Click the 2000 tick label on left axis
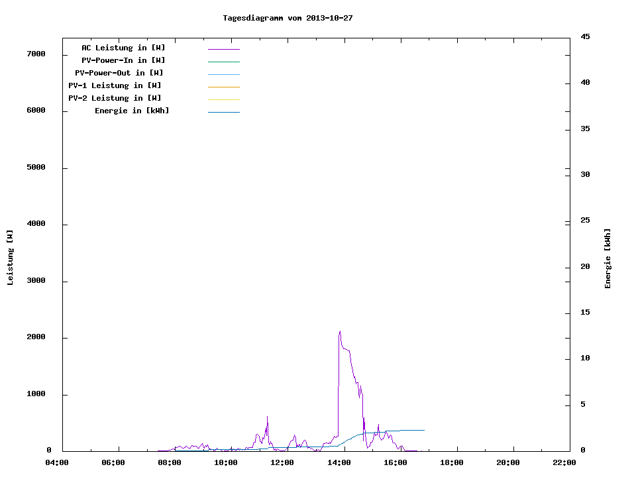 point(34,337)
